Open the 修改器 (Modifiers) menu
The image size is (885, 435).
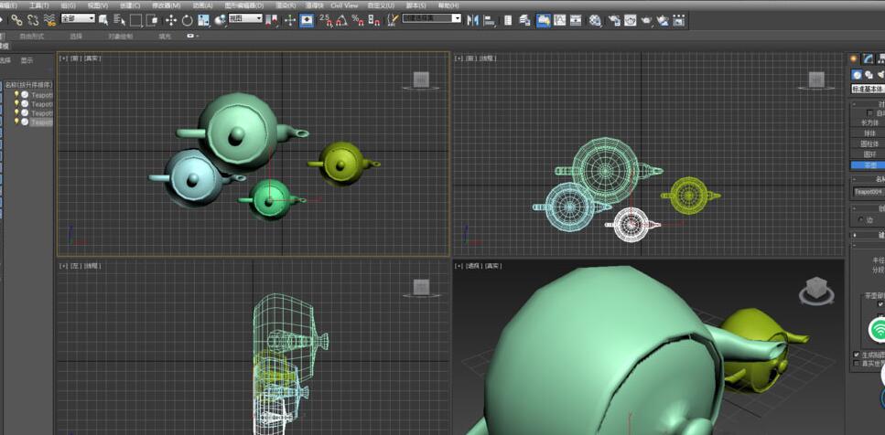pos(165,5)
